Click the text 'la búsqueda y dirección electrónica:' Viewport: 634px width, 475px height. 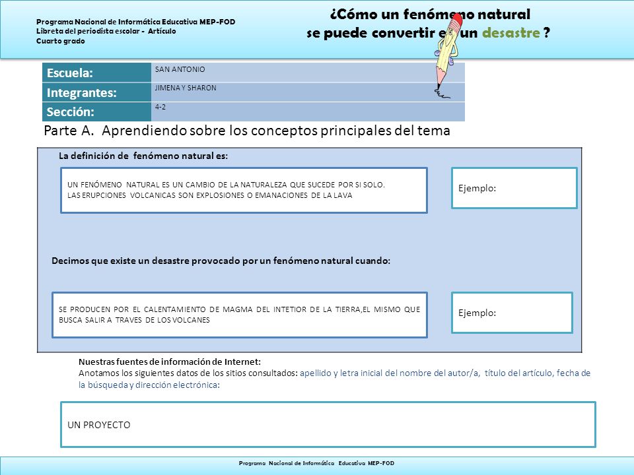pyautogui.click(x=149, y=385)
